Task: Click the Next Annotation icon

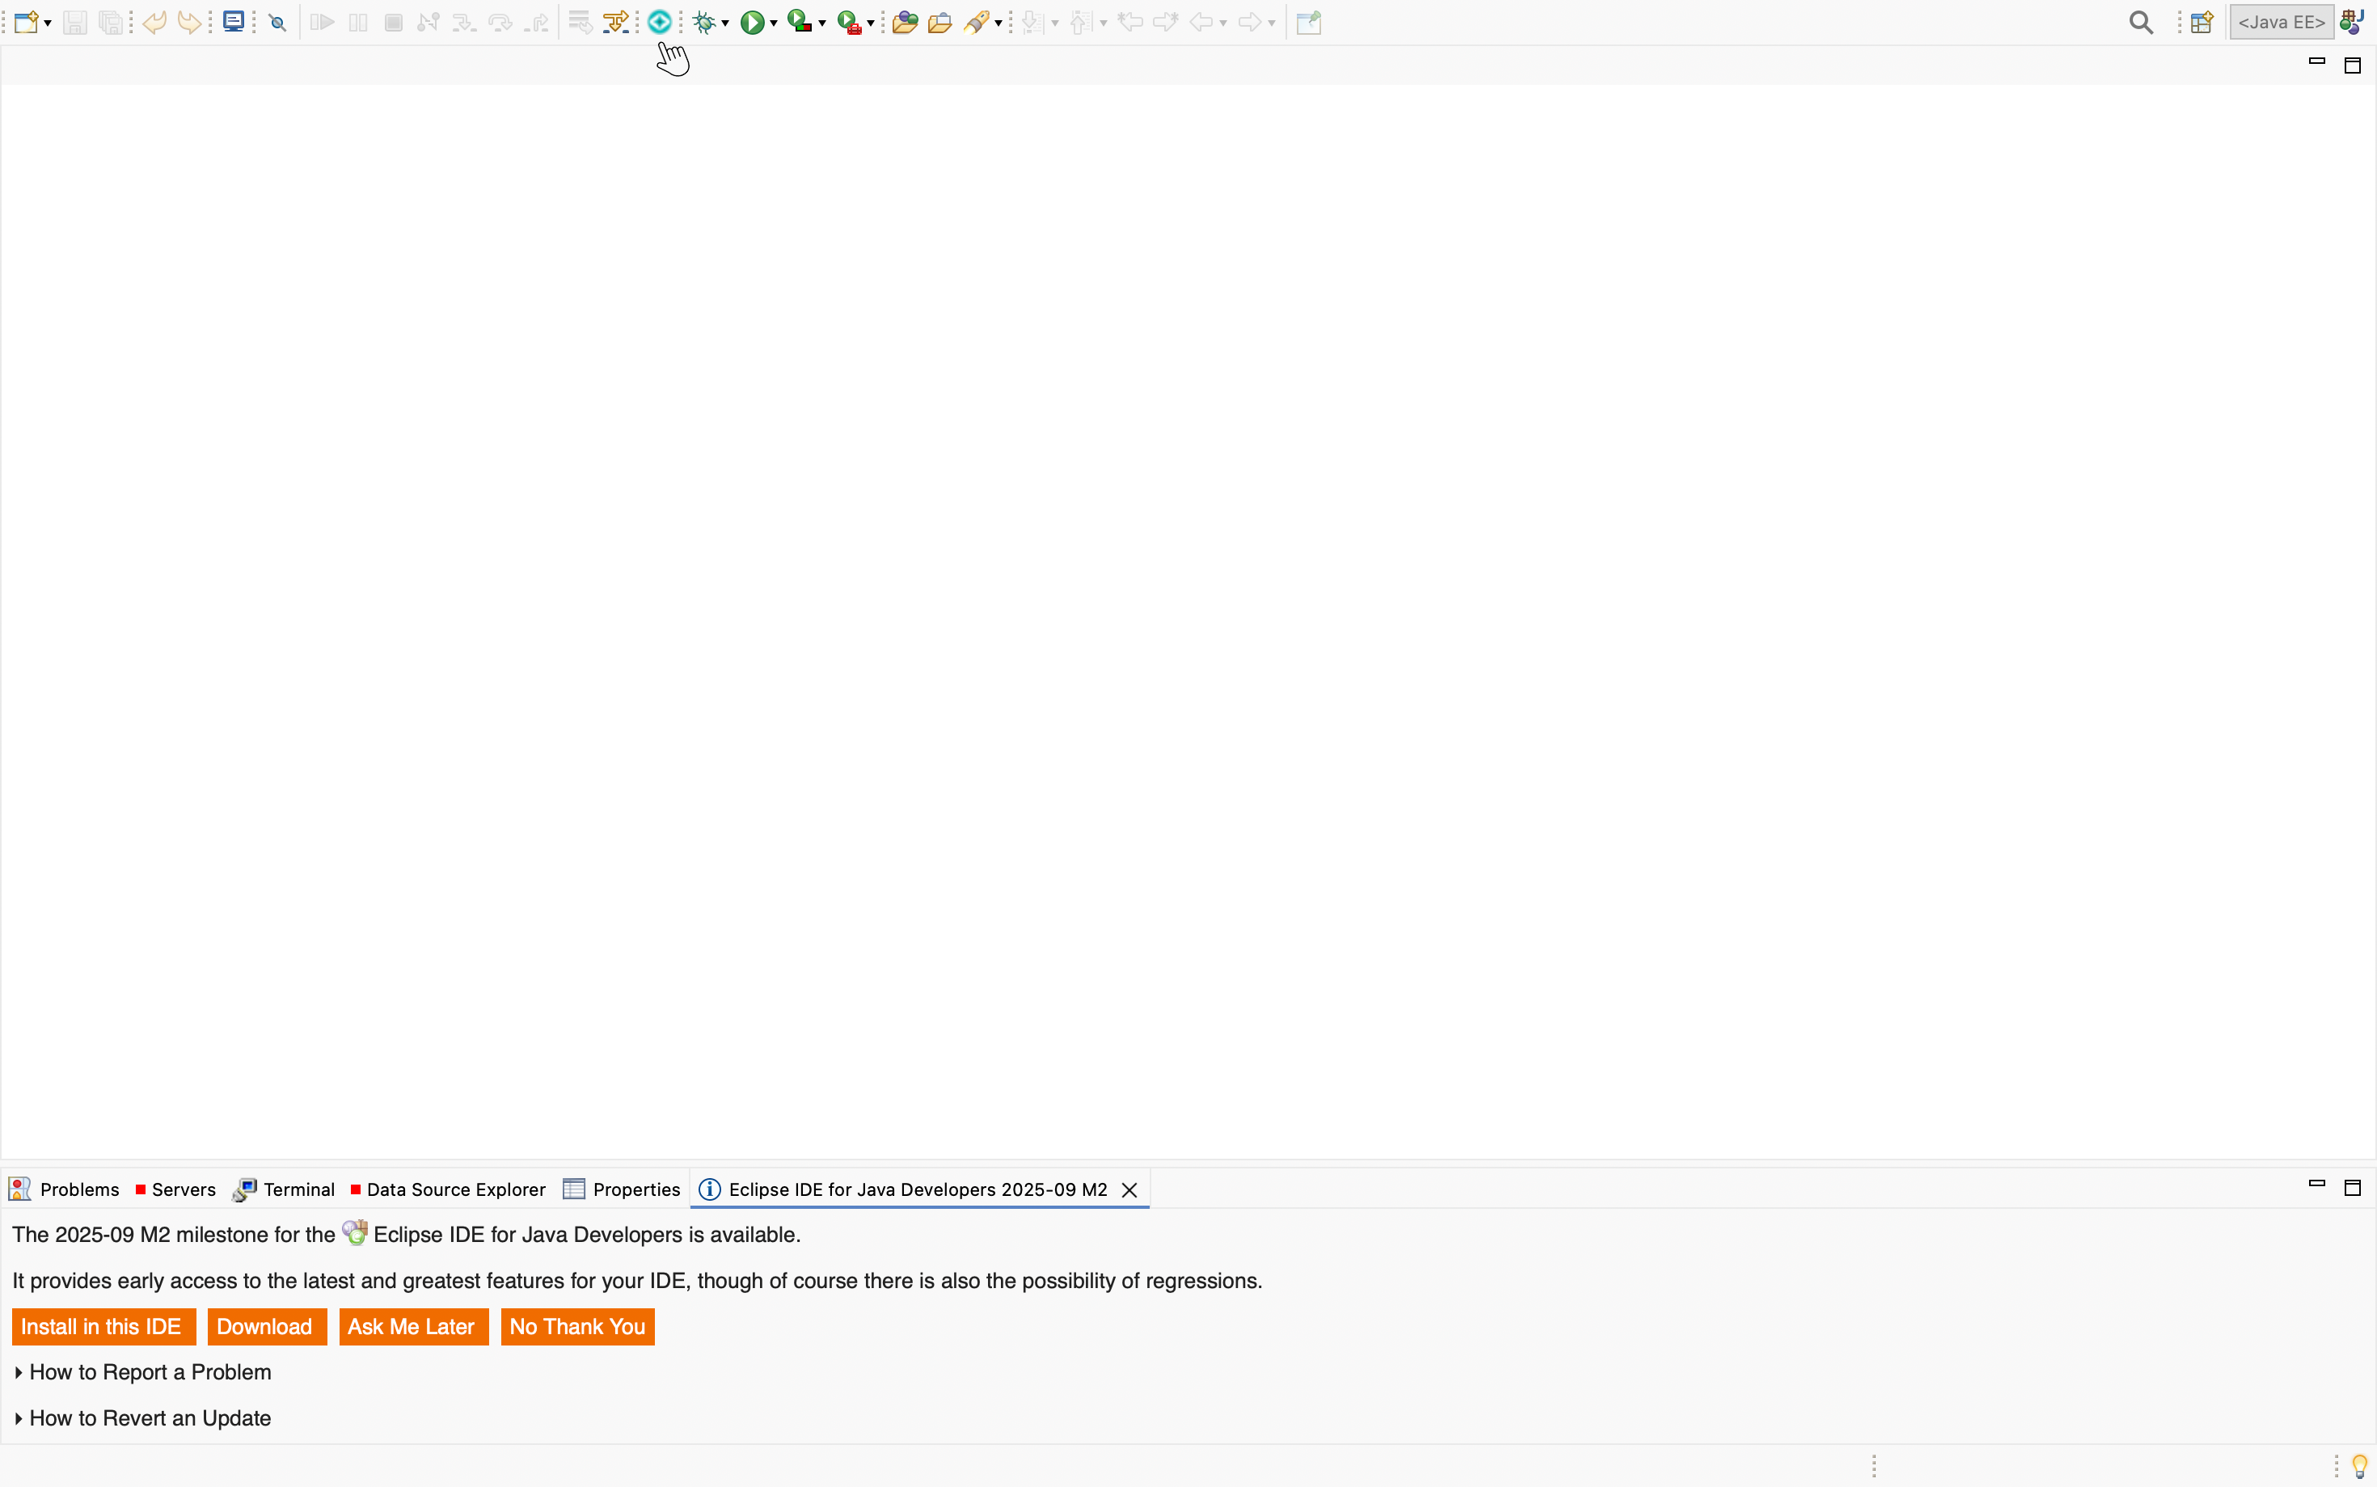Action: (x=1031, y=22)
